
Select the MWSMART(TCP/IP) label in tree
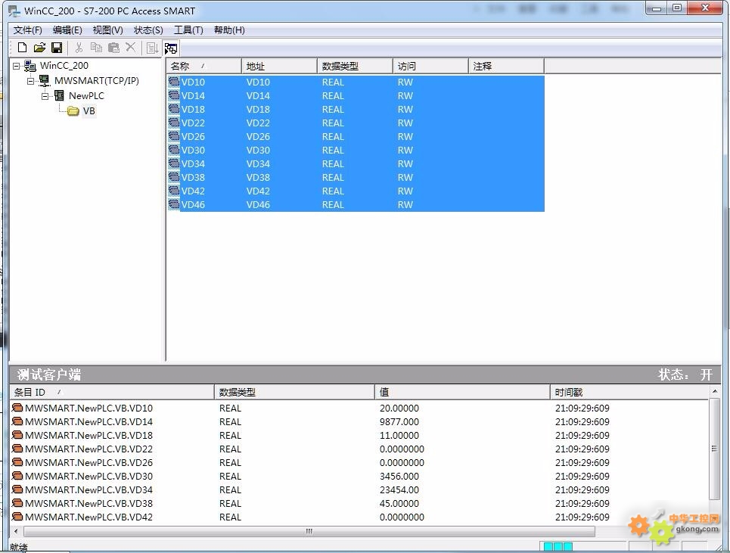pos(96,80)
